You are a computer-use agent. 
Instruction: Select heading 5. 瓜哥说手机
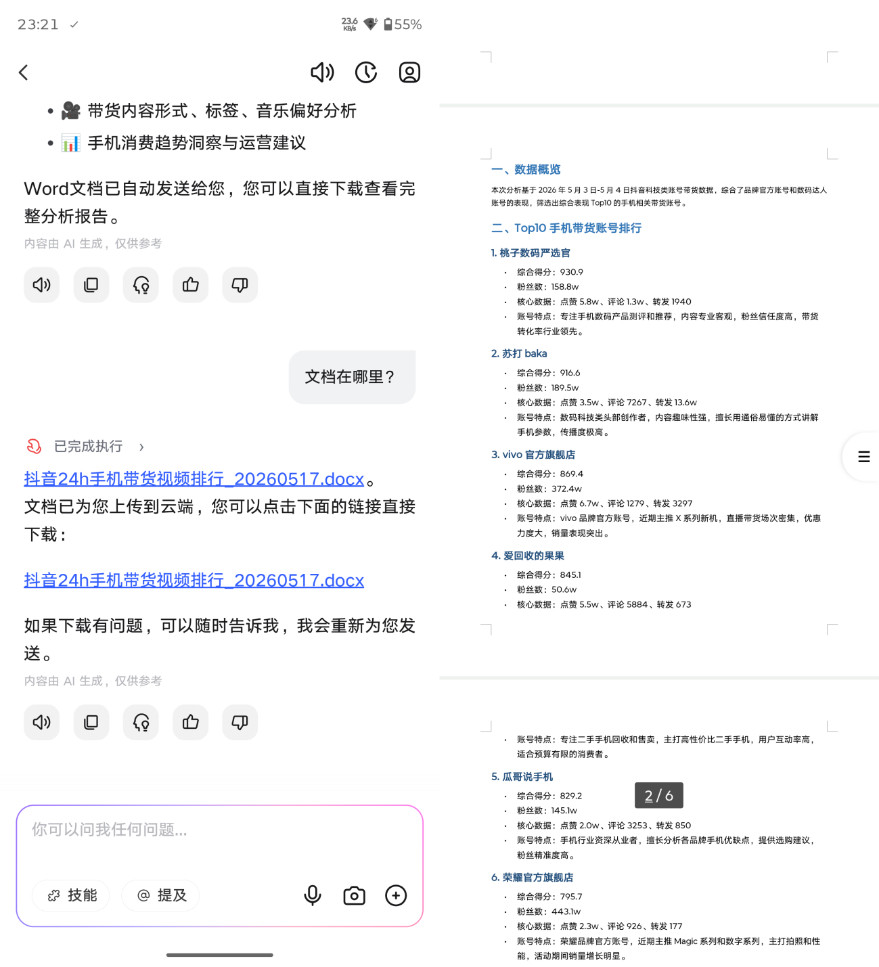[522, 777]
